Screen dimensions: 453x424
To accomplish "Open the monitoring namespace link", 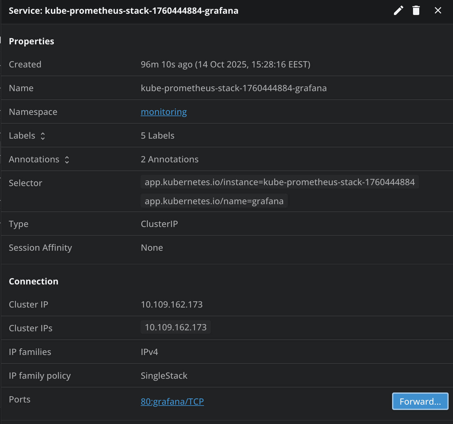I will click(x=164, y=112).
